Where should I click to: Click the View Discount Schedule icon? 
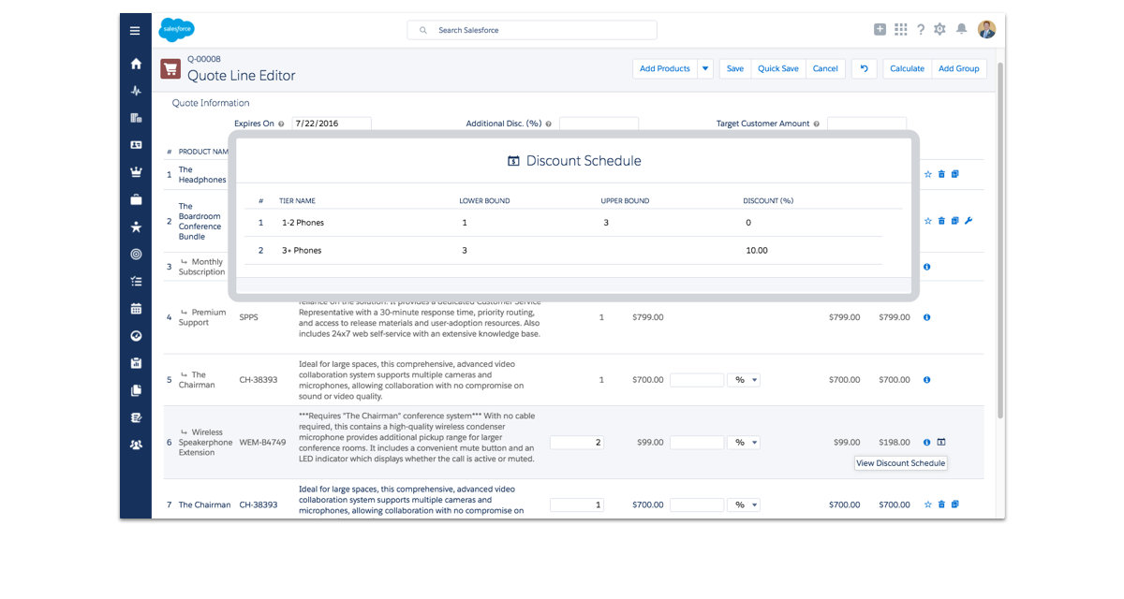click(x=942, y=443)
